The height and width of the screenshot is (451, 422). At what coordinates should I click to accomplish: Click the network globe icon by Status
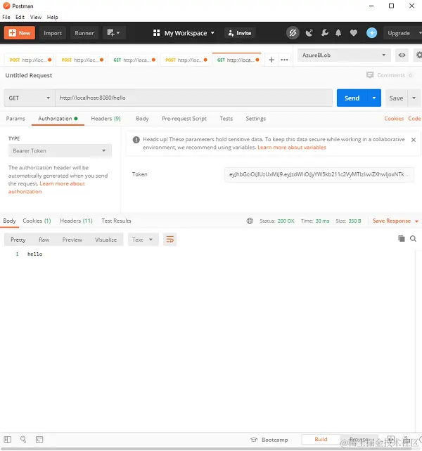click(x=250, y=221)
